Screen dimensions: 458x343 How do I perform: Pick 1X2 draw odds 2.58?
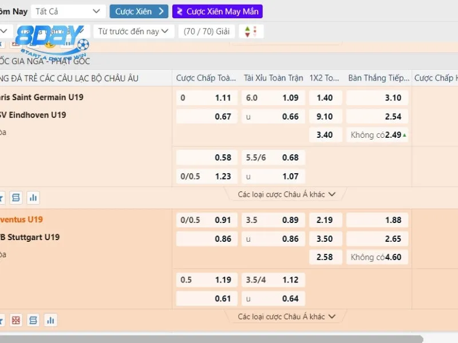(x=325, y=257)
